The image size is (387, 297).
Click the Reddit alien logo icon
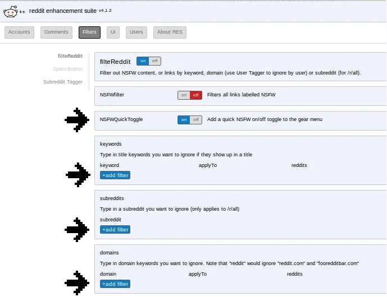pos(10,11)
